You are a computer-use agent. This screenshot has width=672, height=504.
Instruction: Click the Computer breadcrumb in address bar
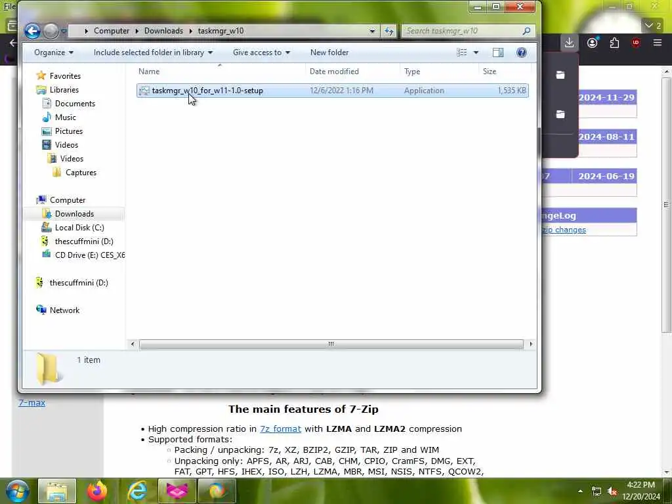[112, 31]
